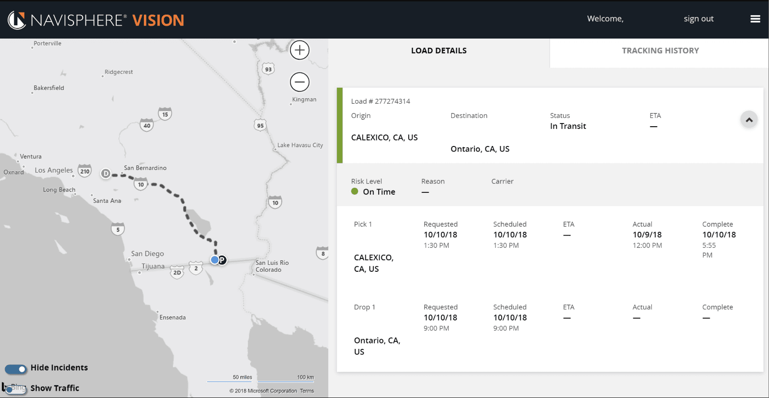This screenshot has height=398, width=769.
Task: Click the On Time risk level
Action: 379,192
